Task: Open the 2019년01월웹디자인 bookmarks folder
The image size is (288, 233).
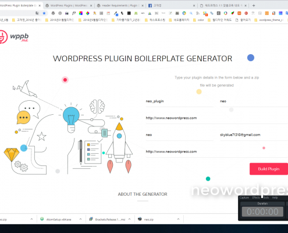Action: (x=60, y=20)
